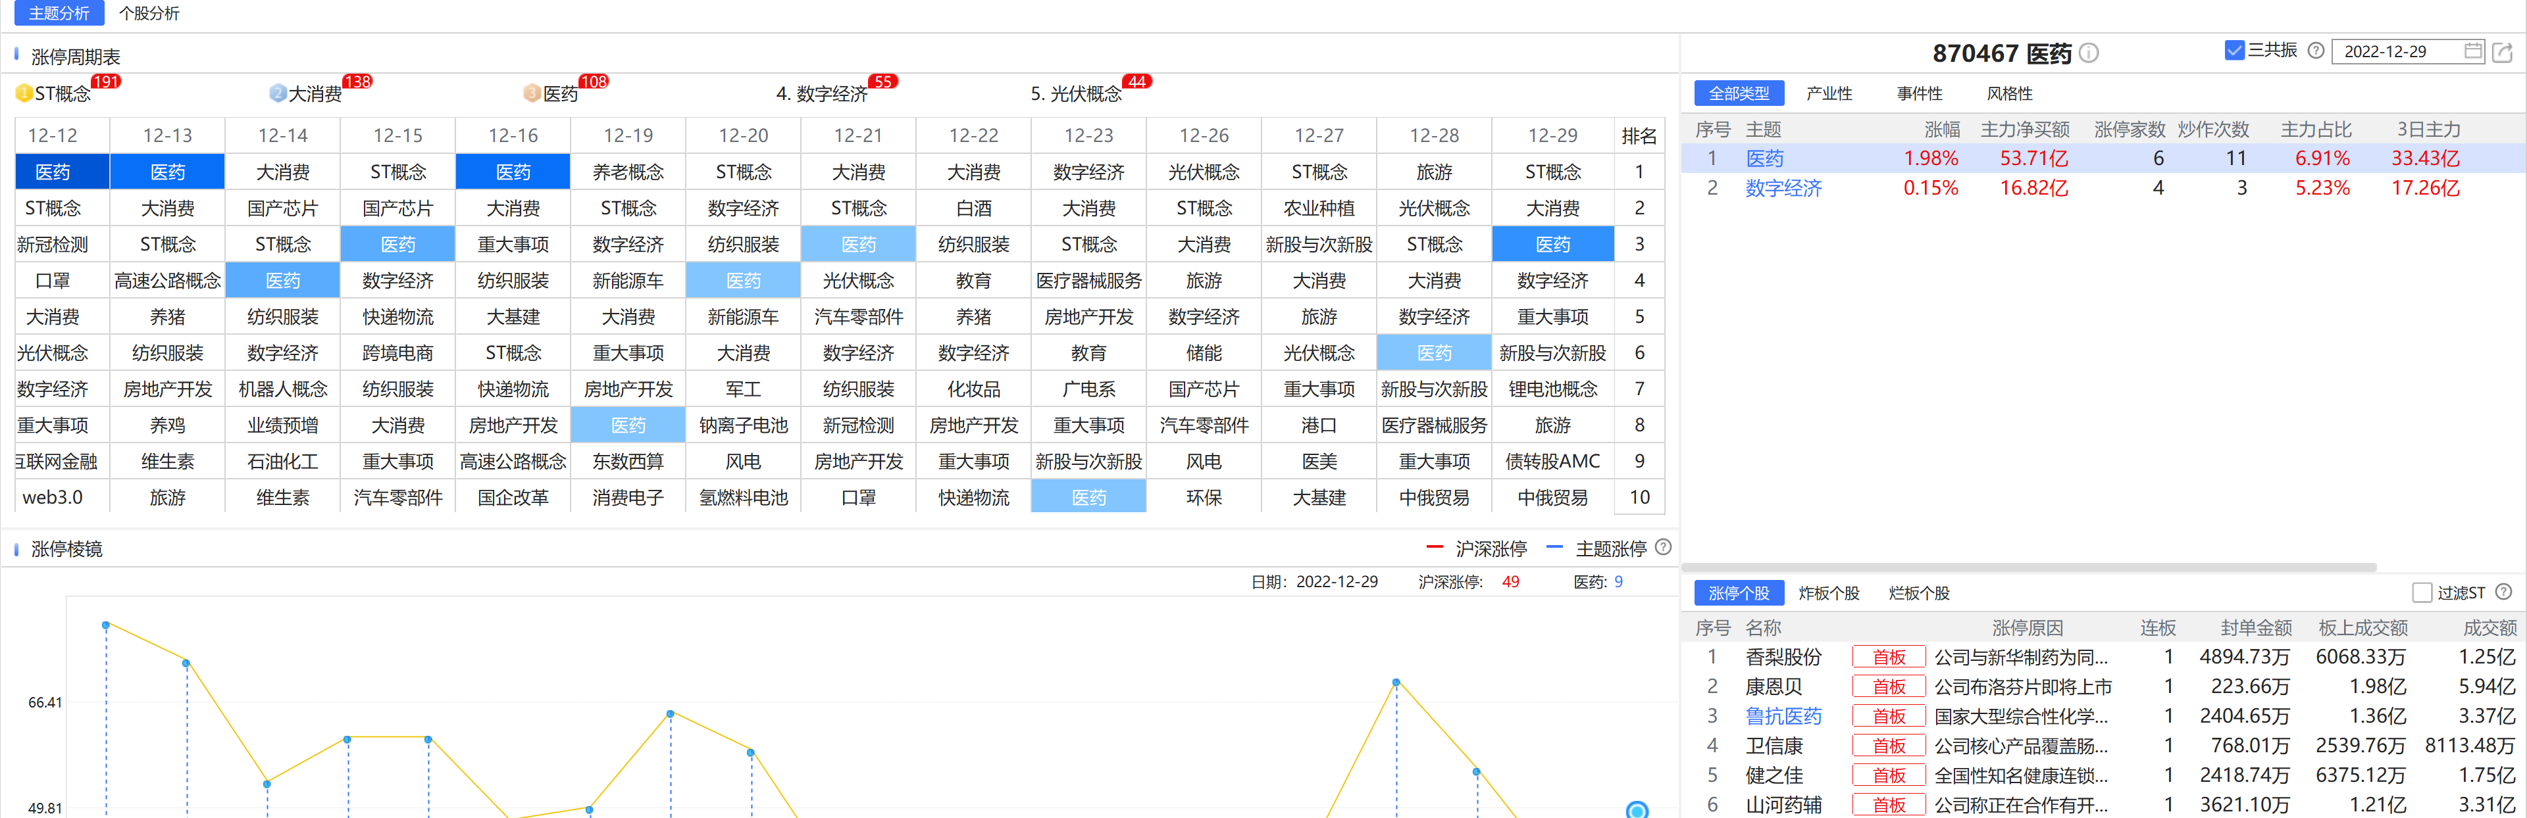Click the 12-29 date column header
The height and width of the screenshot is (818, 2527).
click(x=1552, y=135)
